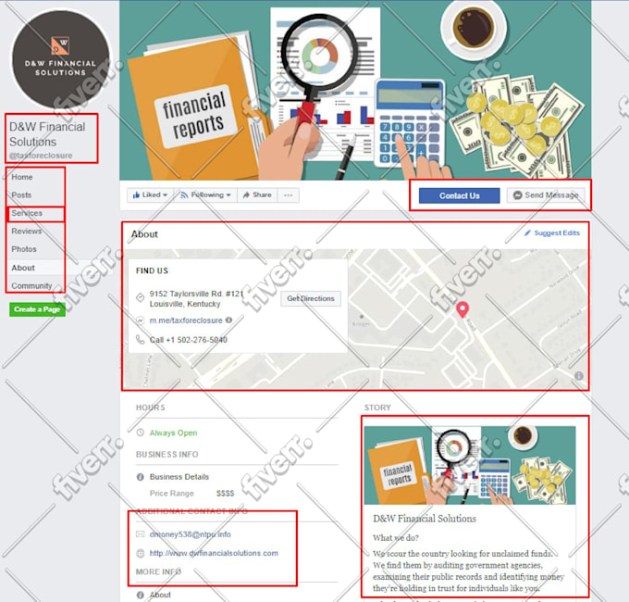629x602 pixels.
Task: Open the D&W Financial Solutions story title
Action: click(x=425, y=519)
